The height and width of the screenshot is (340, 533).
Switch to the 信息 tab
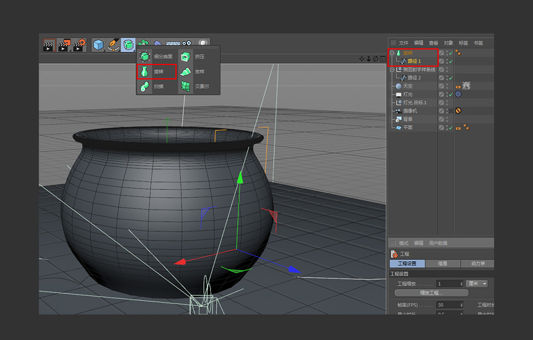443,263
